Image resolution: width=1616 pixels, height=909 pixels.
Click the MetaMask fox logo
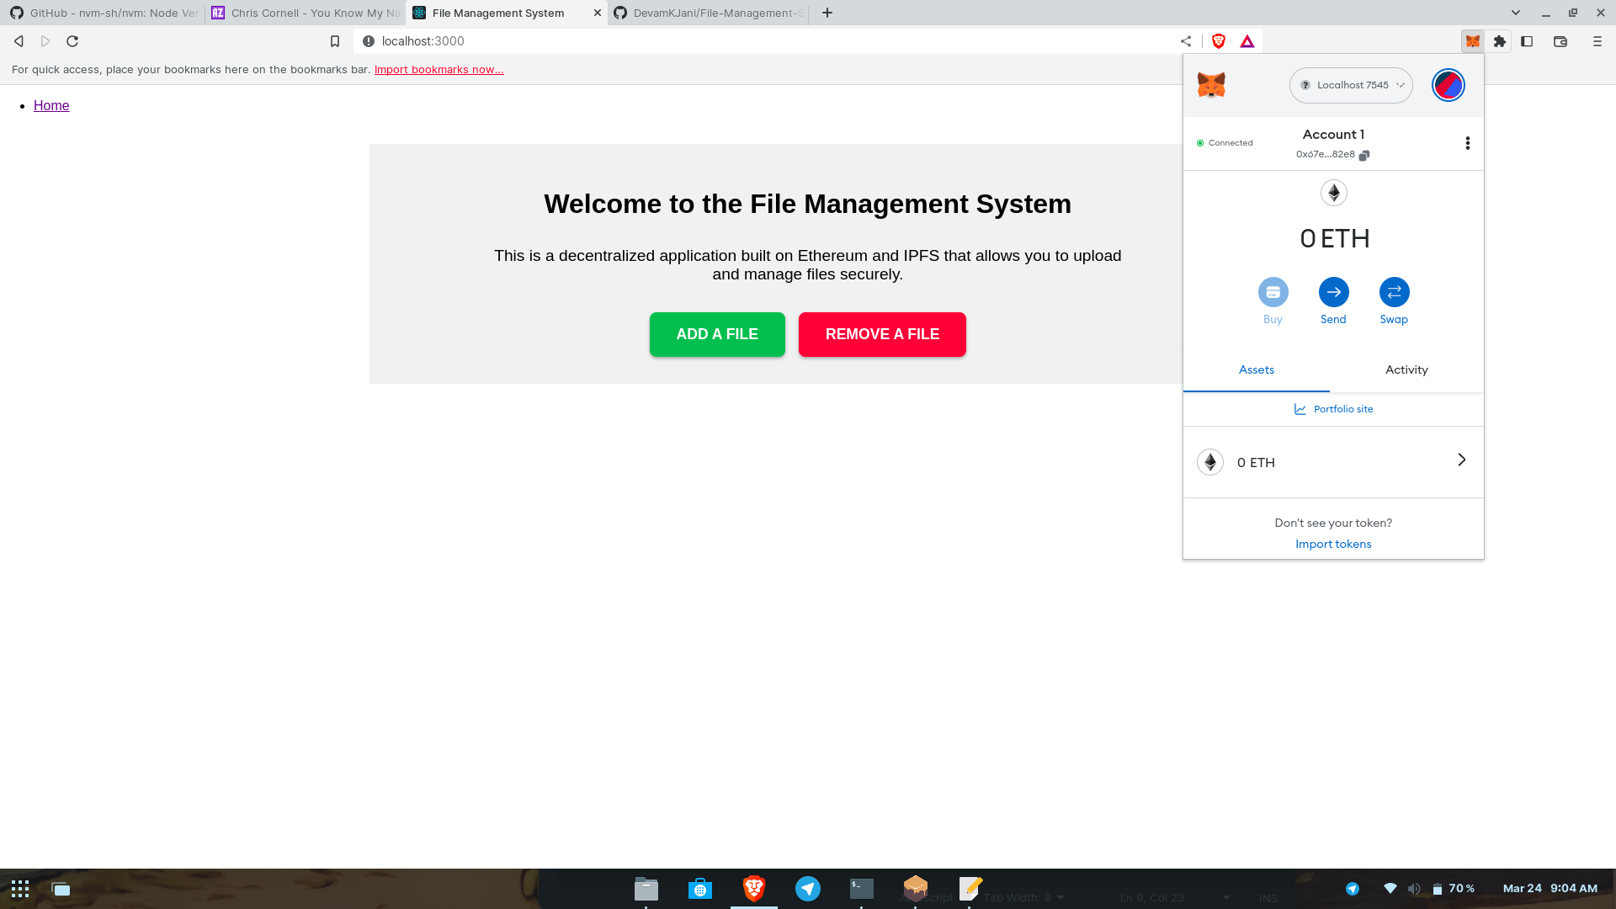pos(1209,84)
